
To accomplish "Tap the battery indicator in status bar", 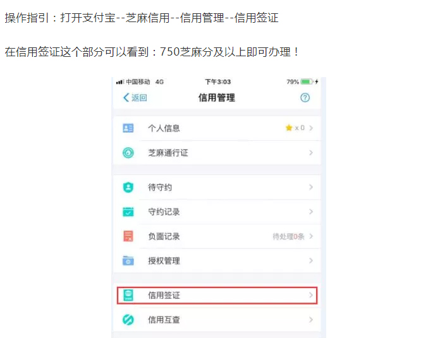I will [307, 82].
